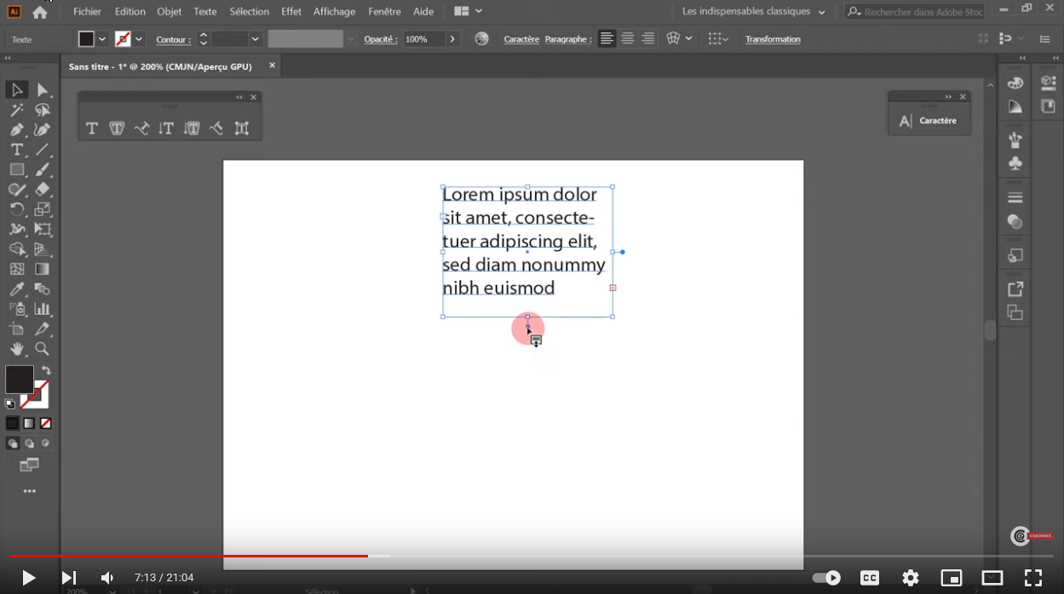Select the Vertical Type tool in floating panel
Image resolution: width=1064 pixels, height=594 pixels.
click(x=166, y=129)
